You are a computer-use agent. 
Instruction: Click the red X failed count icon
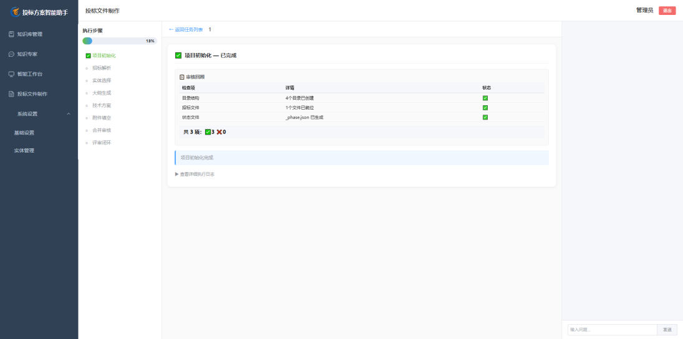pyautogui.click(x=220, y=132)
